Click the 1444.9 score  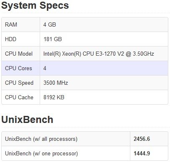point(142,153)
